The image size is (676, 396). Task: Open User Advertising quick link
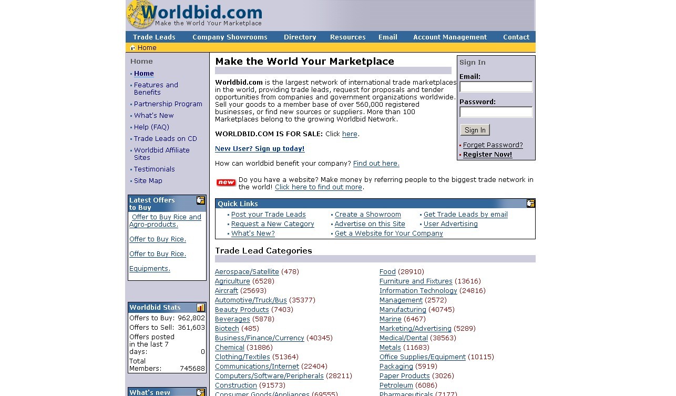click(450, 224)
